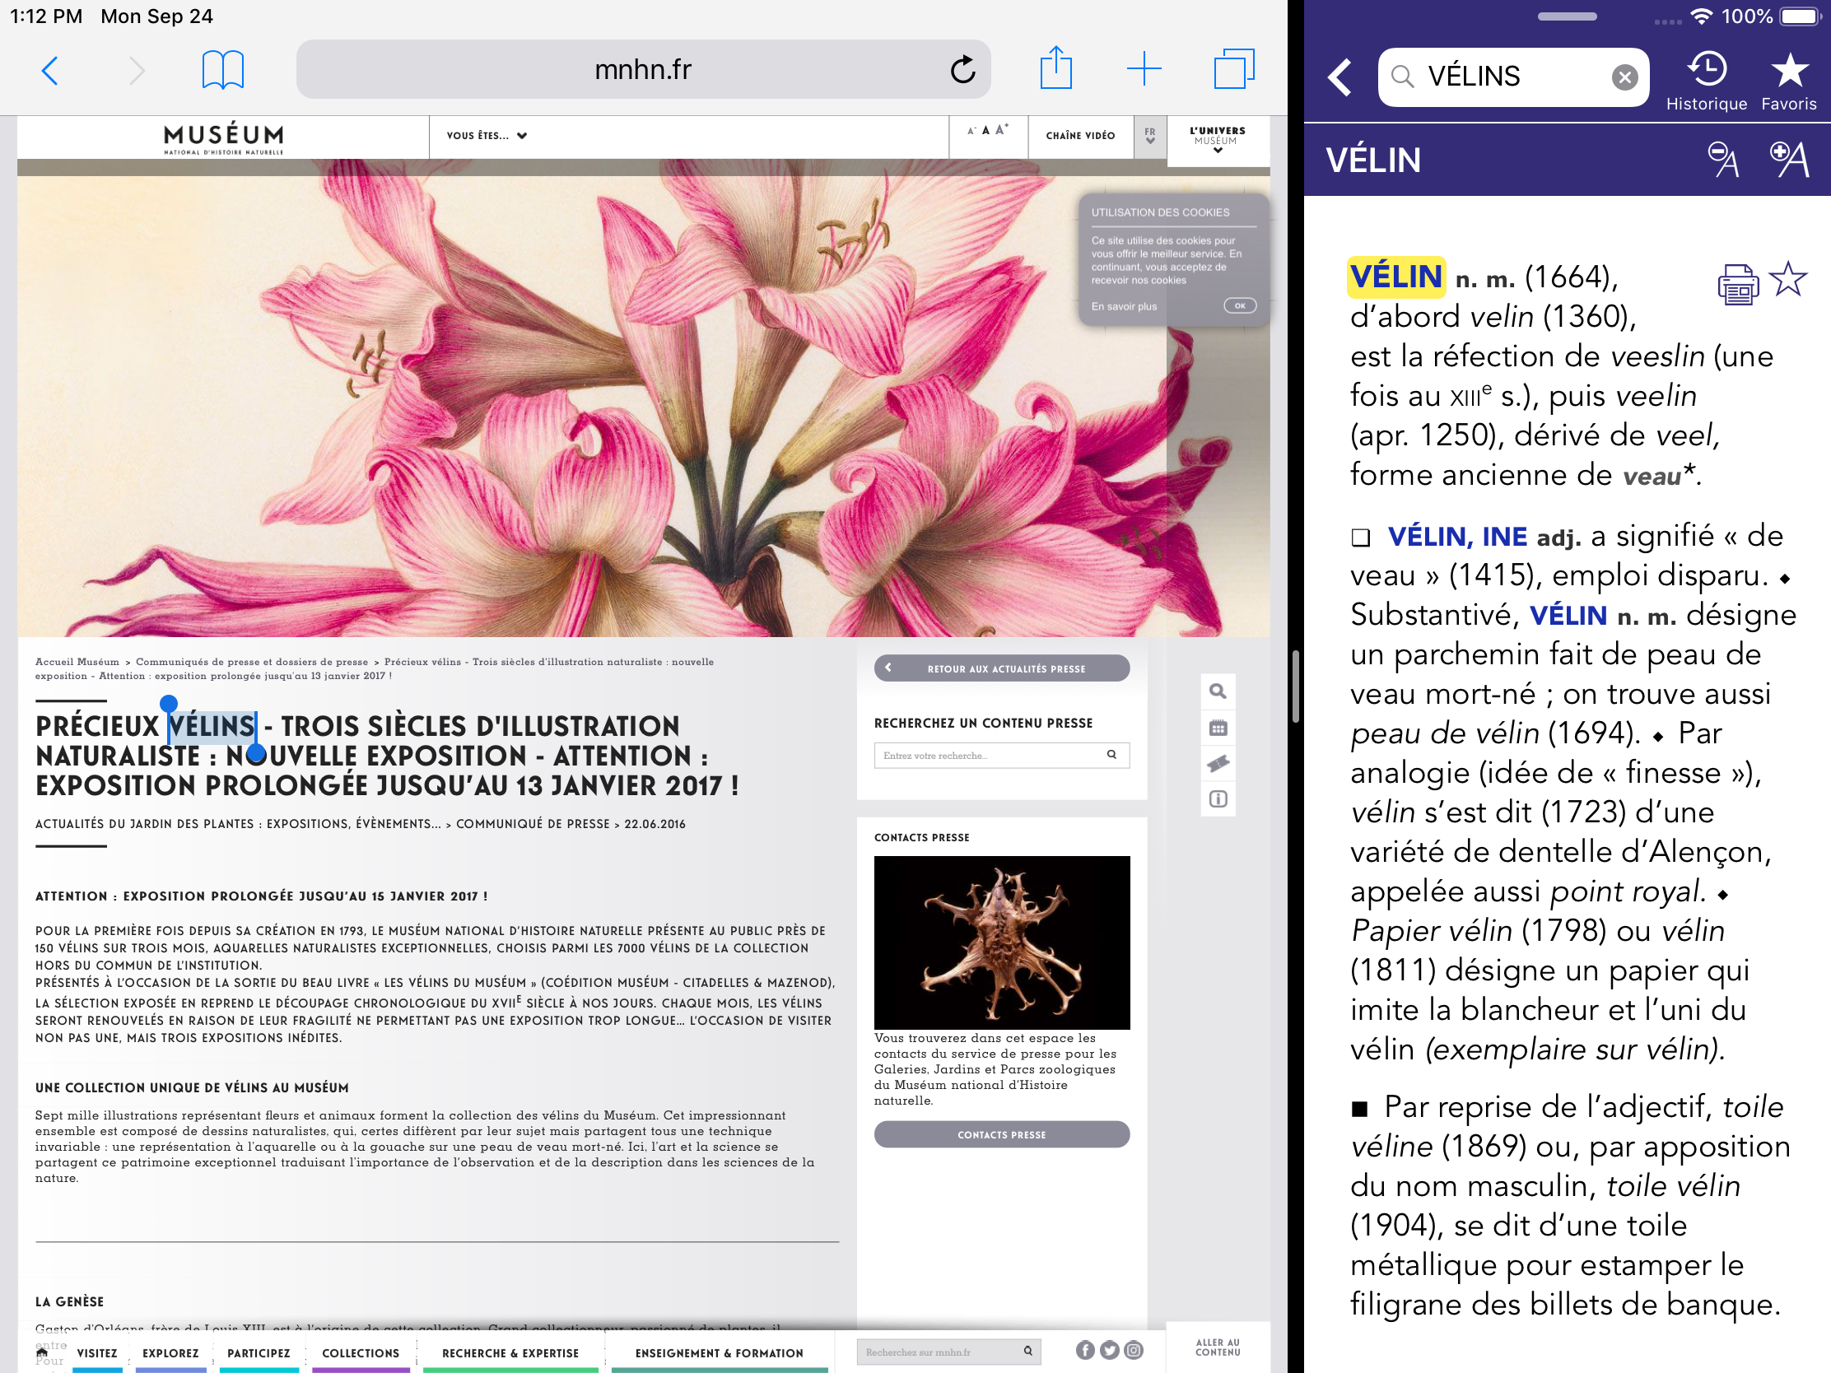1831x1373 pixels.
Task: Expand L'UNIVERS MUSÉUM menu
Action: (x=1217, y=139)
